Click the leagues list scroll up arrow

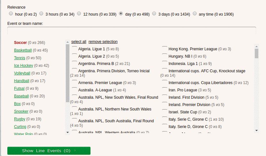click(x=256, y=46)
